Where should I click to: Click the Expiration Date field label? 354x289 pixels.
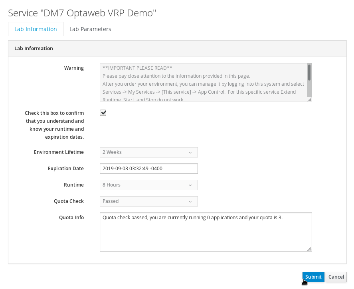click(65, 169)
